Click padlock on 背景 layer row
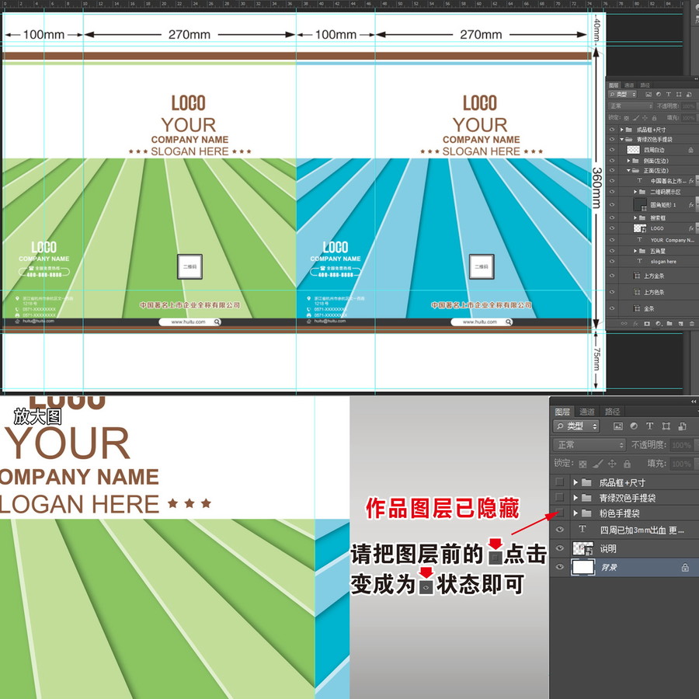Viewport: 699px width, 699px height. coord(685,568)
